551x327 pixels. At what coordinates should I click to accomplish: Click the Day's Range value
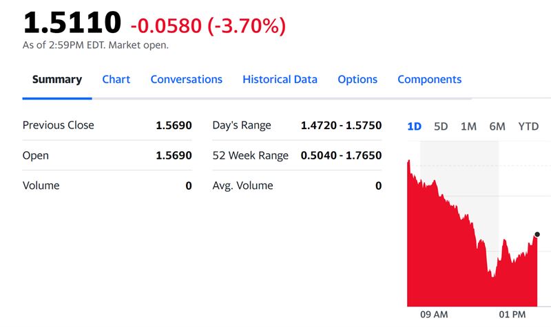(x=341, y=125)
